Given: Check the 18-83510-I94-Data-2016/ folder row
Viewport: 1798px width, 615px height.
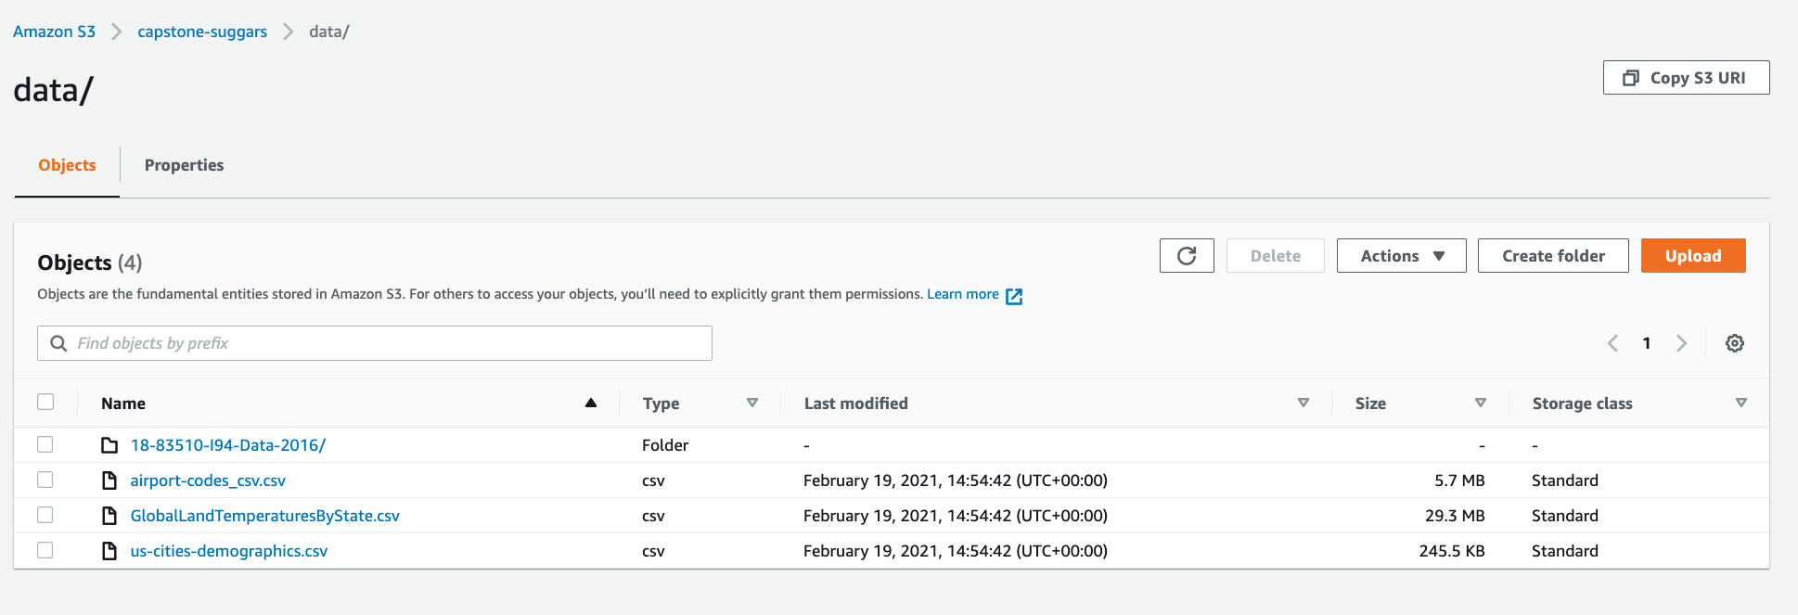Looking at the screenshot, I should [x=45, y=444].
